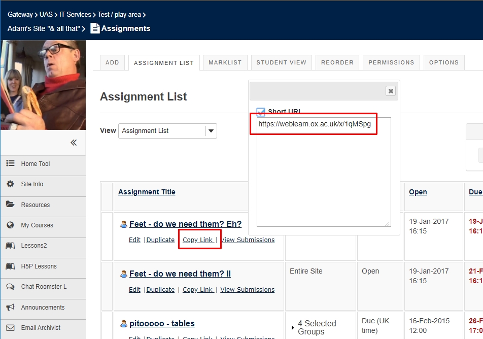Click the Home Tool list icon
Viewport: 483px width, 339px height.
click(10, 163)
